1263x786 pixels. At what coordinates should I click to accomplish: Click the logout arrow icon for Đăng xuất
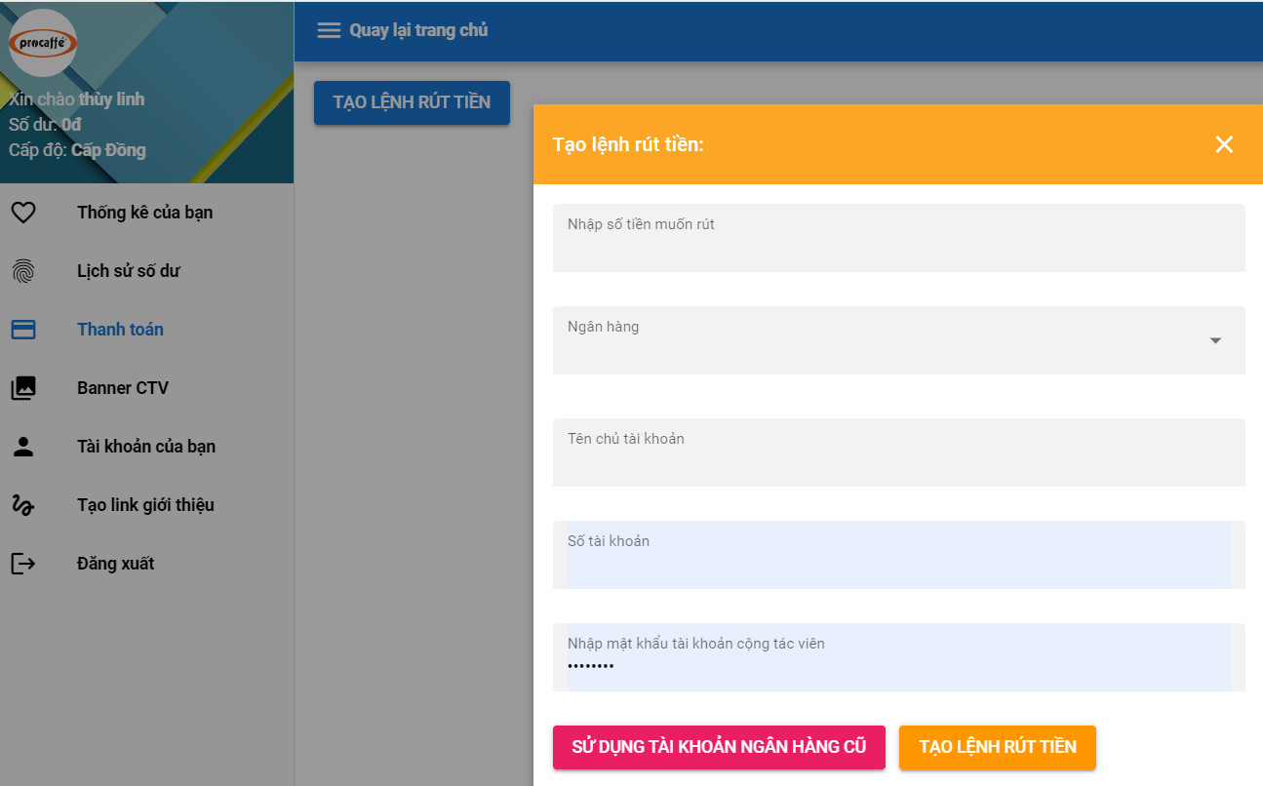pyautogui.click(x=23, y=564)
